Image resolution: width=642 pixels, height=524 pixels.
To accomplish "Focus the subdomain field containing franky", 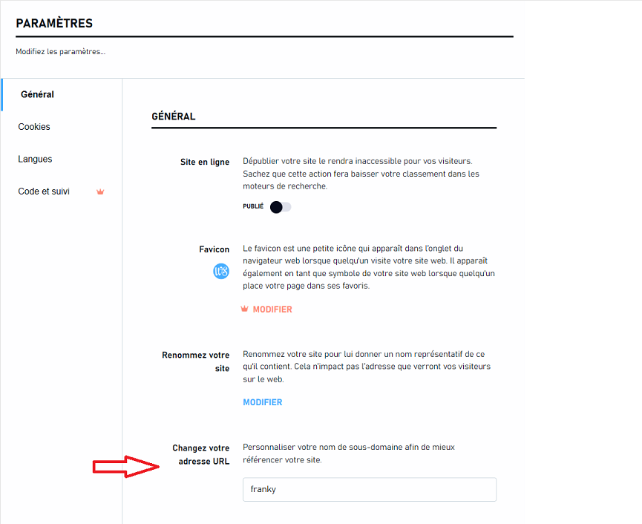I will click(370, 490).
